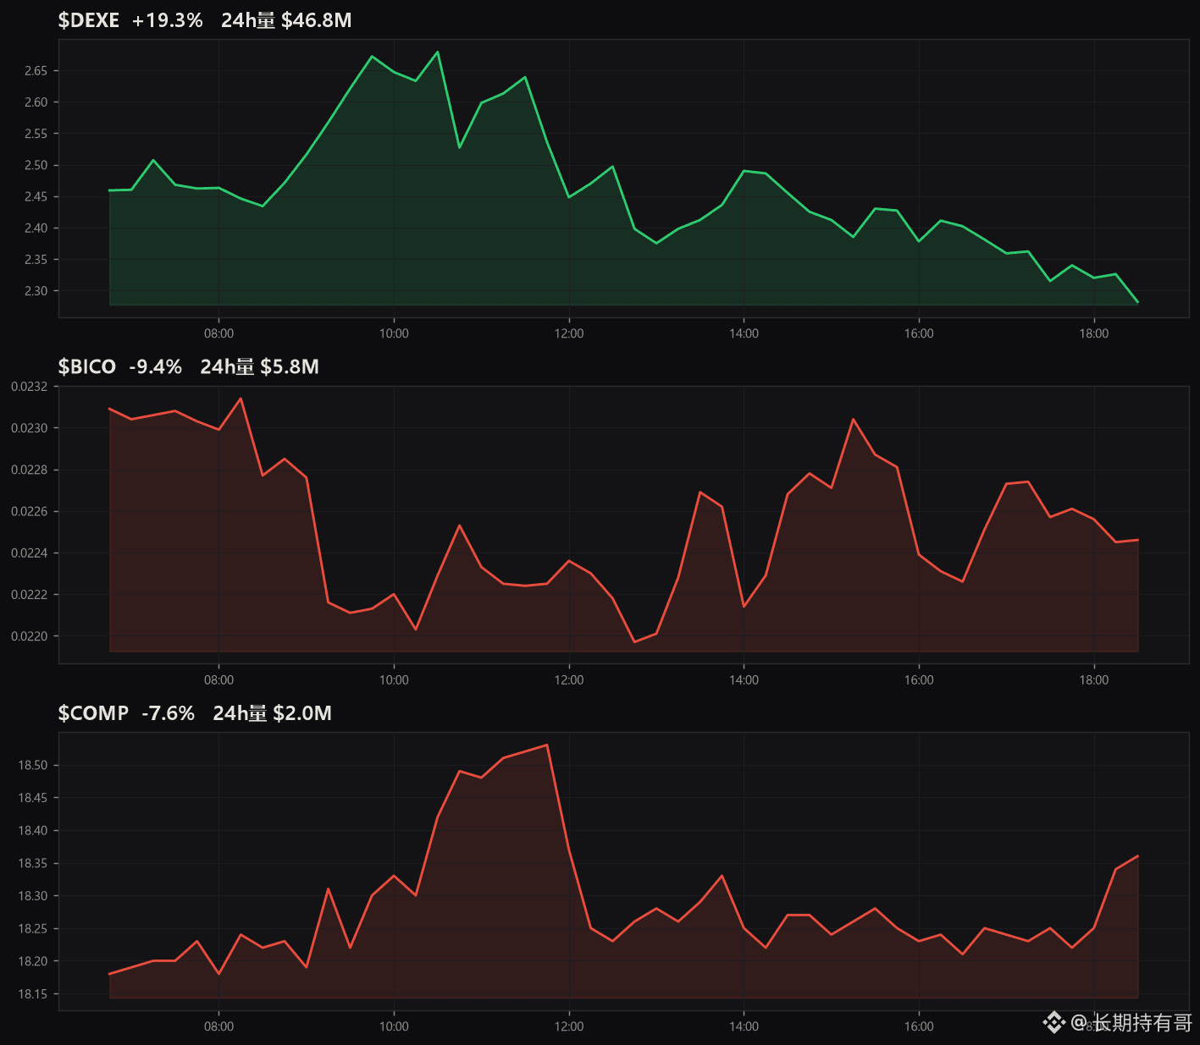Click 12:00 on the COMP time axis
1200x1045 pixels.
click(x=569, y=1026)
